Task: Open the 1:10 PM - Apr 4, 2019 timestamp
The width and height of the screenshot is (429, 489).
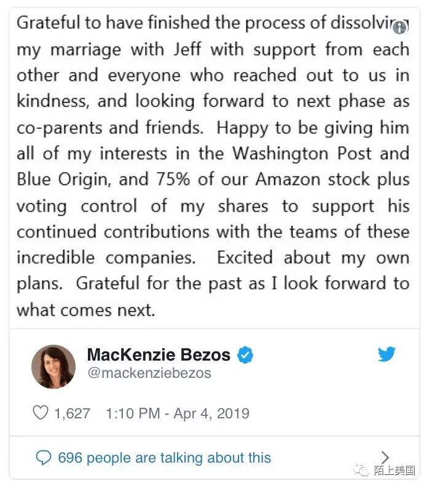Action: pos(178,413)
